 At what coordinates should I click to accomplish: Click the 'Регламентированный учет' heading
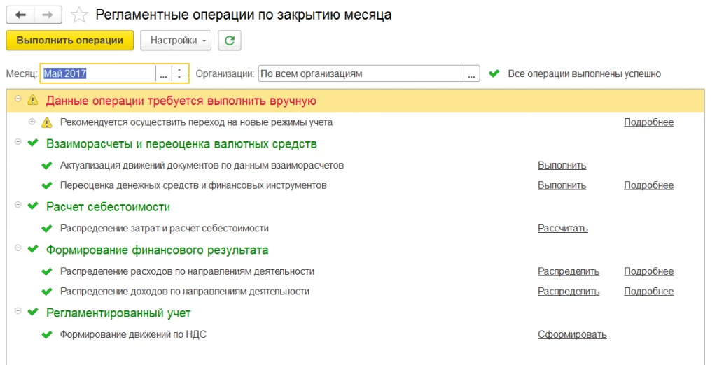click(x=118, y=313)
